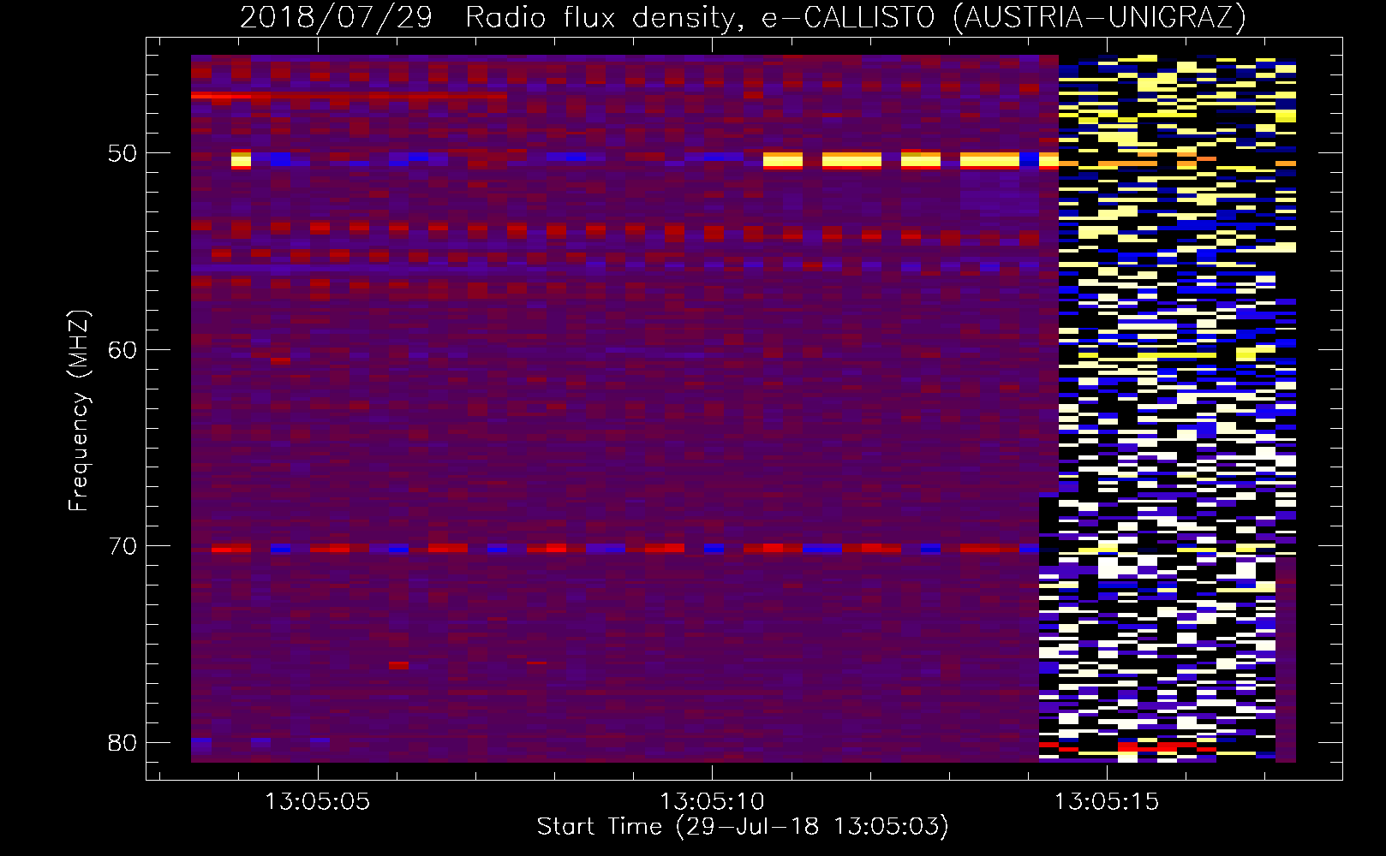Click the 60 frequency tick label

click(x=122, y=350)
